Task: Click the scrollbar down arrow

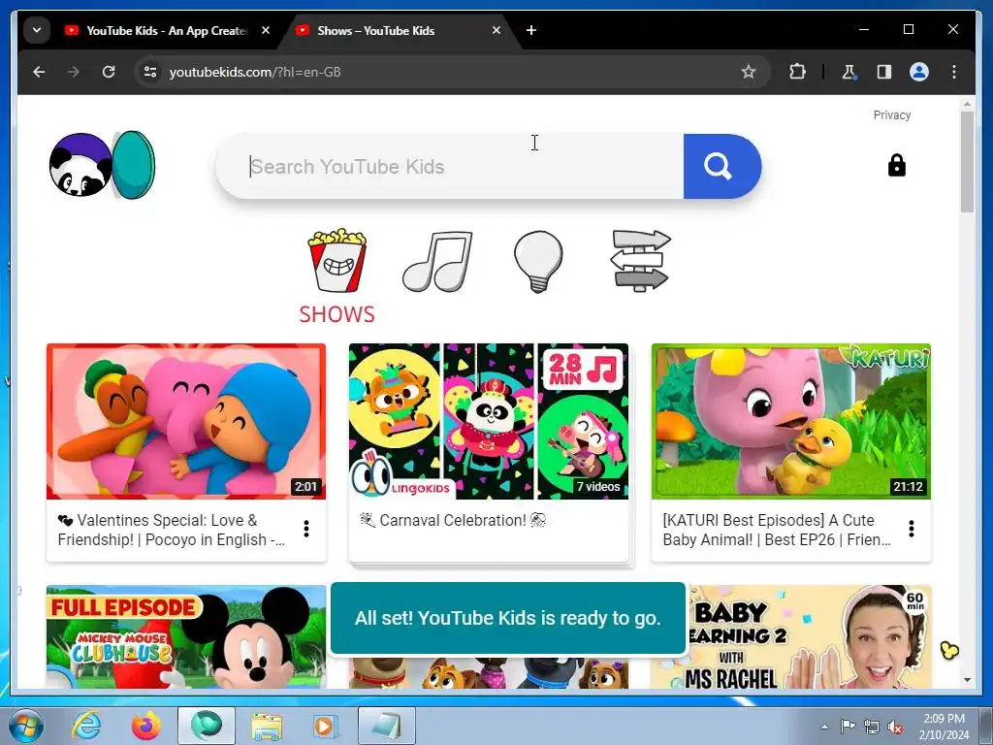Action: pyautogui.click(x=967, y=680)
